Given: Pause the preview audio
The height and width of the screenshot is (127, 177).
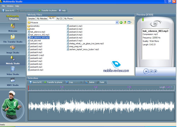Looking at the screenshot, I should tap(151, 71).
